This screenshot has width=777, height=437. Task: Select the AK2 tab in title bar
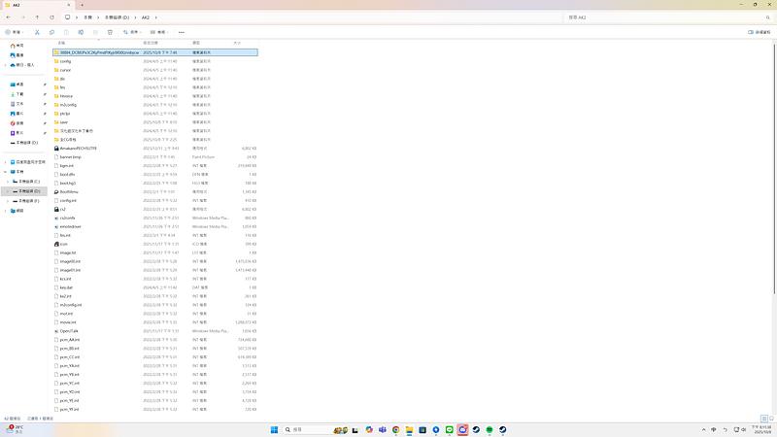[x=29, y=5]
